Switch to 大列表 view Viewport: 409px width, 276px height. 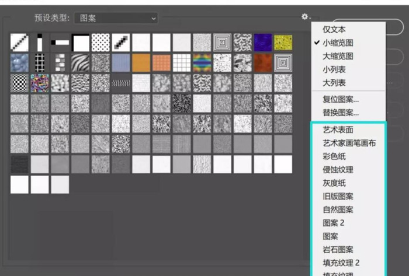[334, 83]
